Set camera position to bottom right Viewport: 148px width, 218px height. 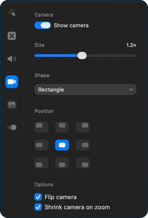83,163
